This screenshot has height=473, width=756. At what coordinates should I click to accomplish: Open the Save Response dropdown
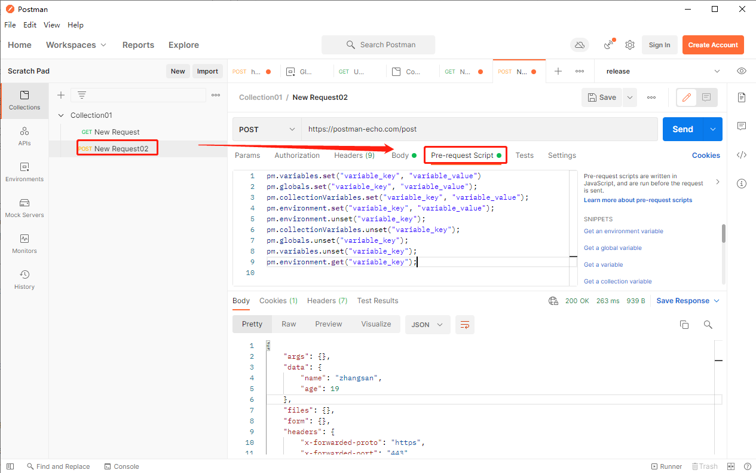pyautogui.click(x=688, y=301)
